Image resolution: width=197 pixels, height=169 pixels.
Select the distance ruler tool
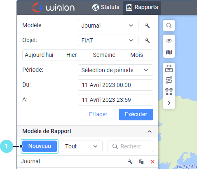coord(169,68)
